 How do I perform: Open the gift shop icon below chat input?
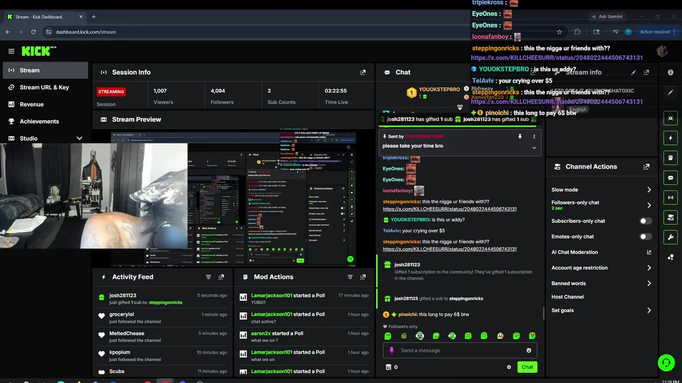[388, 367]
